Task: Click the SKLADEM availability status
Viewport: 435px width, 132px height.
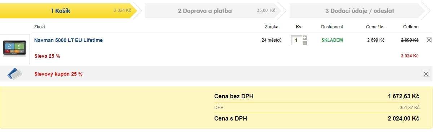Action: pos(332,40)
